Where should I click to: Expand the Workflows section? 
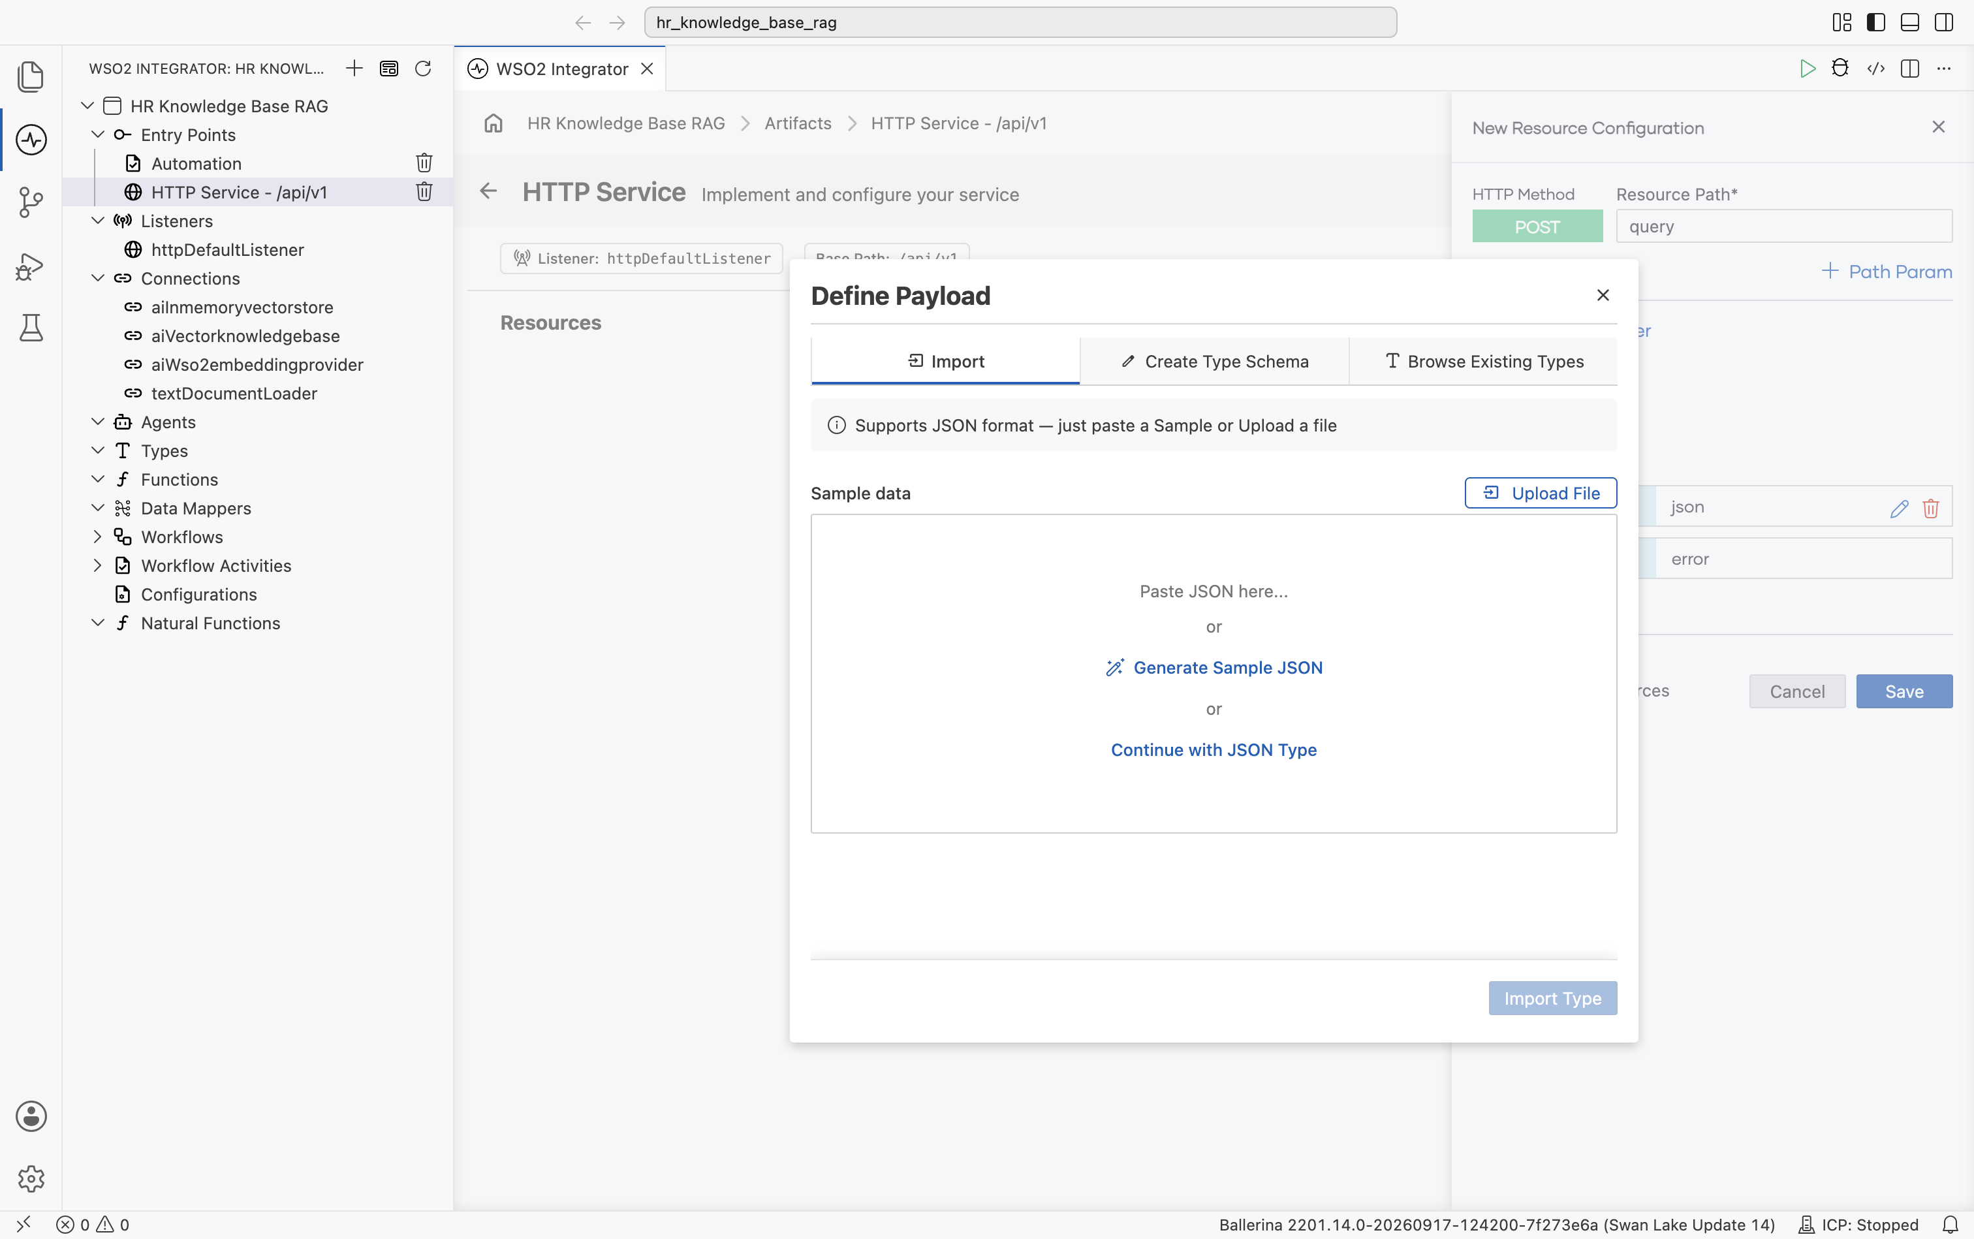point(97,537)
